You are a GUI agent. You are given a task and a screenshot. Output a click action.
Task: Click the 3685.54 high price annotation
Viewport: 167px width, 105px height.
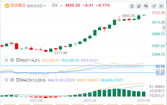(128, 16)
